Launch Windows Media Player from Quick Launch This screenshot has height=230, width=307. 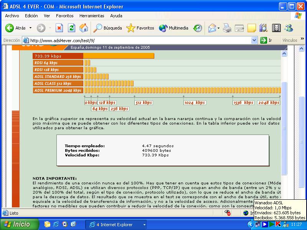coord(64,224)
